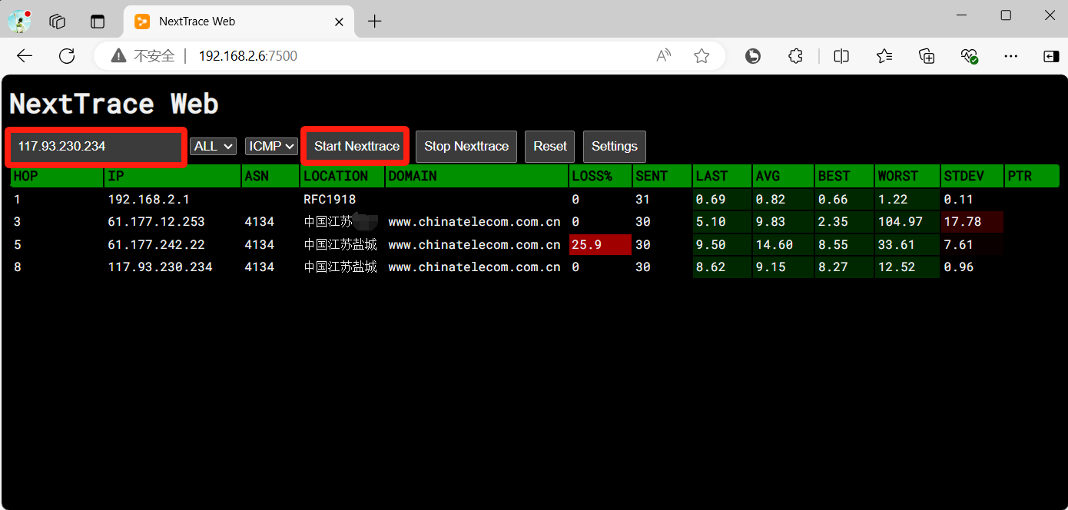Open browser essentials heart icon
The image size is (1068, 510).
click(x=969, y=56)
